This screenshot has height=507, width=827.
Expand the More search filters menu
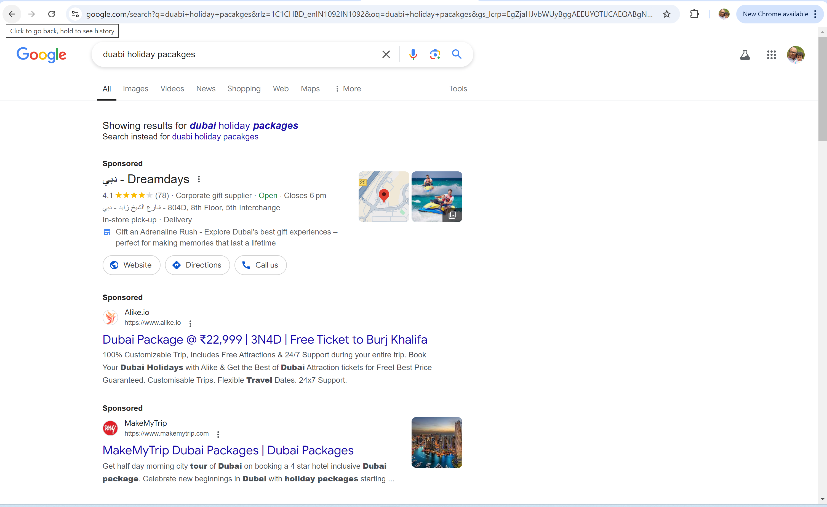tap(348, 88)
